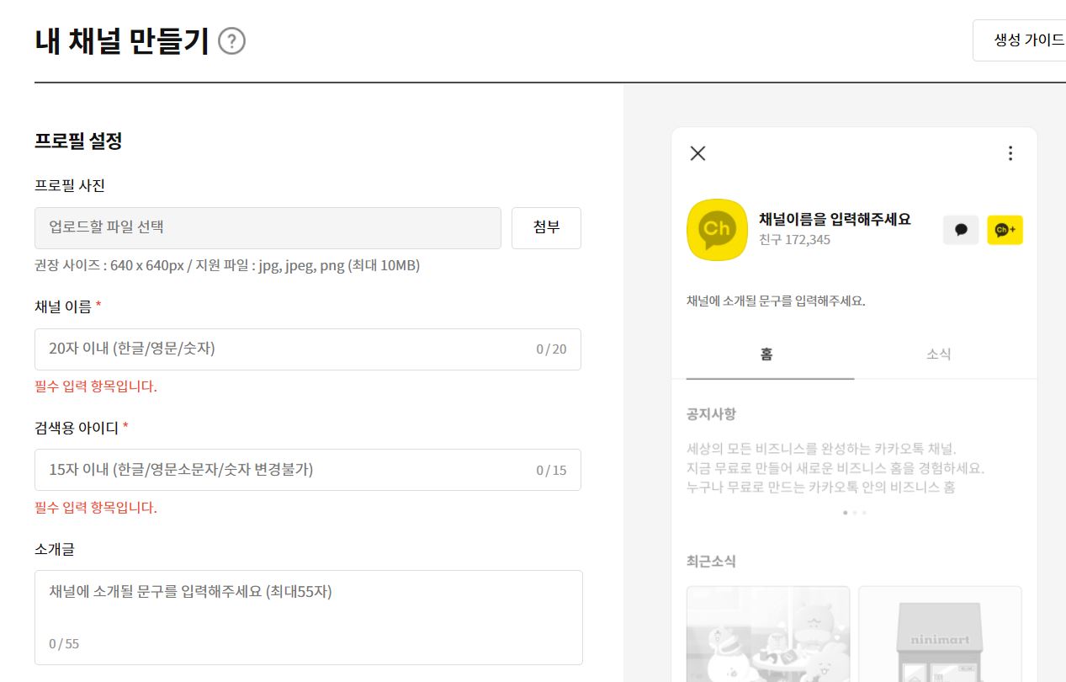The height and width of the screenshot is (682, 1066).
Task: Click the 프로필 설정 section heading
Action: coord(78,141)
